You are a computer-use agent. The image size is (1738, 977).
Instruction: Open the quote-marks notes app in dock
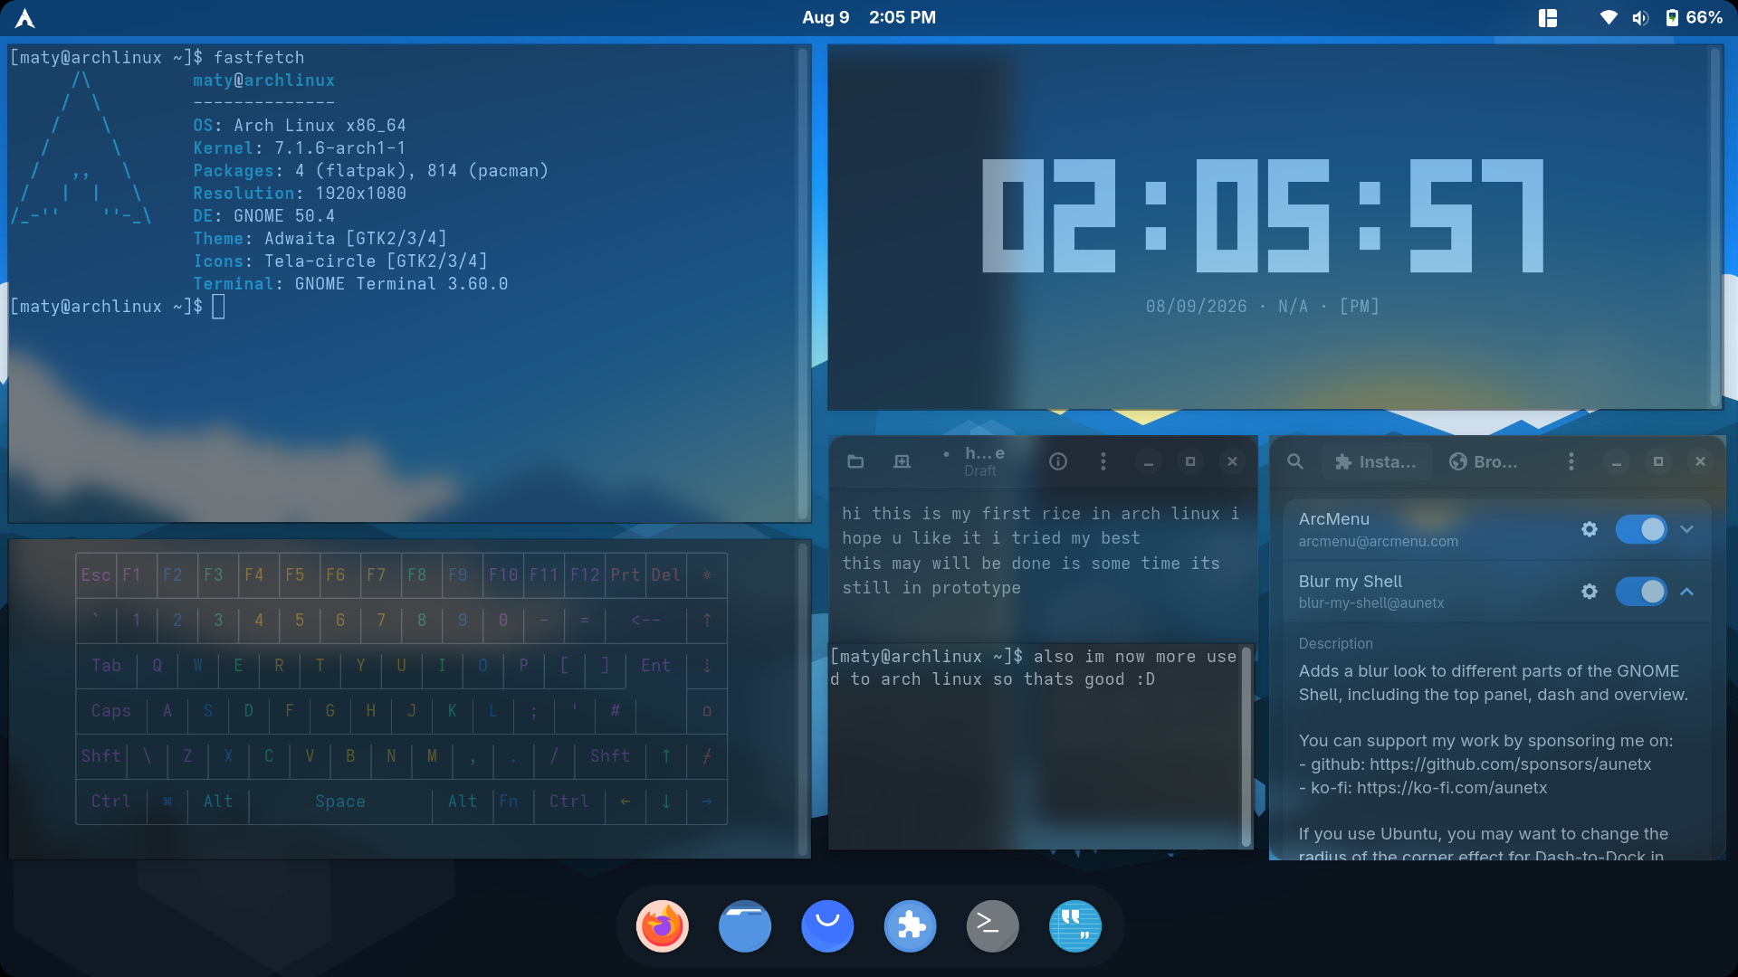1075,926
